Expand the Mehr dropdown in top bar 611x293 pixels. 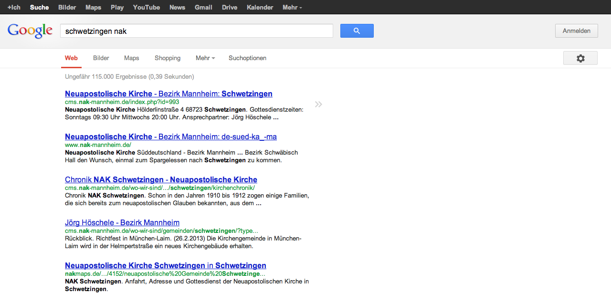tap(292, 7)
